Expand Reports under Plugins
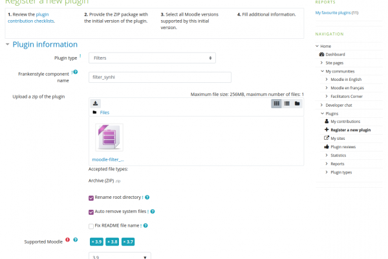Image resolution: width=388 pixels, height=259 pixels. click(327, 164)
